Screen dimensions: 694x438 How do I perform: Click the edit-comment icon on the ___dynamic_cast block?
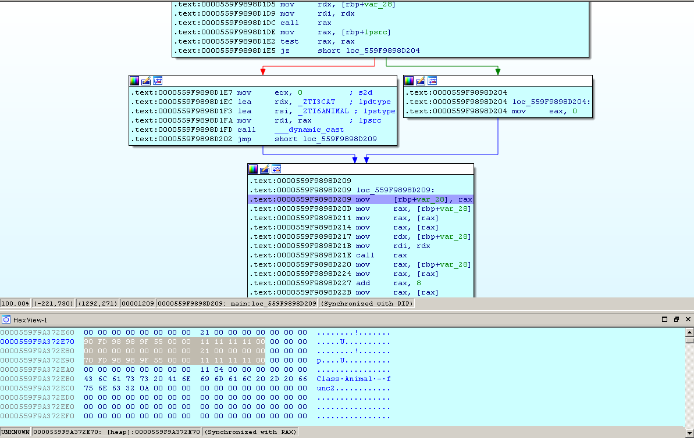coord(146,80)
